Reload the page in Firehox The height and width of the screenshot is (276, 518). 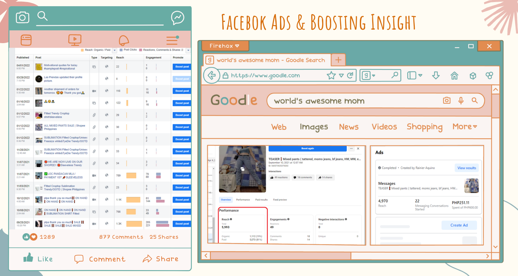coord(350,76)
